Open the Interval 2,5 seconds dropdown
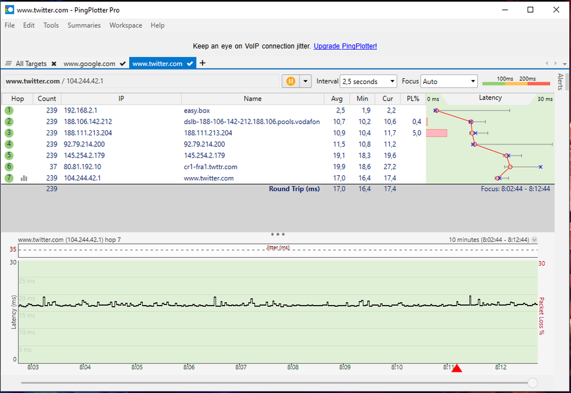This screenshot has height=393, width=571. [x=368, y=82]
